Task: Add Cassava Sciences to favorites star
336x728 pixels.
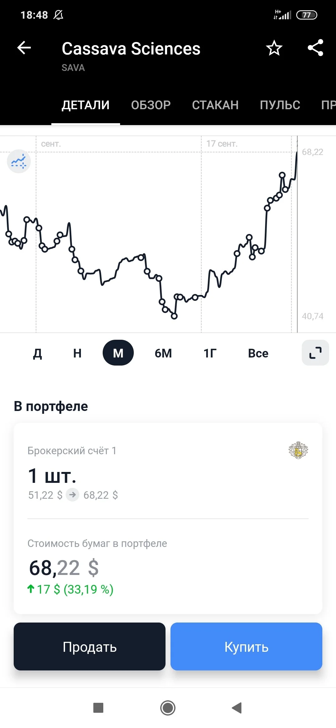Action: coord(274,48)
